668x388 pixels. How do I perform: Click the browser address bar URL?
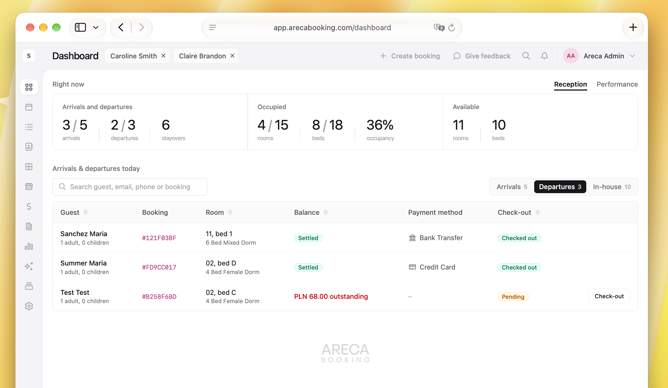click(332, 27)
